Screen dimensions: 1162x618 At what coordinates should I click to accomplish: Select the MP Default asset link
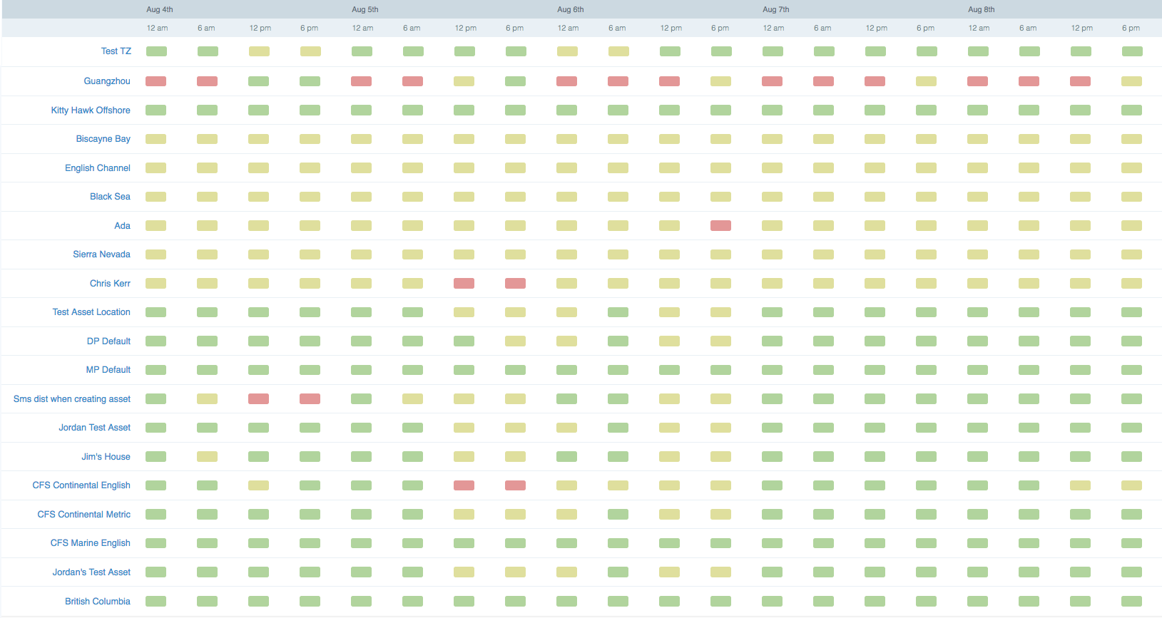(x=108, y=370)
